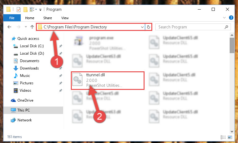
Task: Go up one folder level arrow
Action: click(x=32, y=27)
